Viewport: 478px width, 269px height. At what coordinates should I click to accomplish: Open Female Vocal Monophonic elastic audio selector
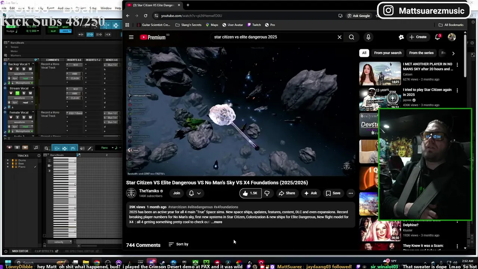pos(23,131)
